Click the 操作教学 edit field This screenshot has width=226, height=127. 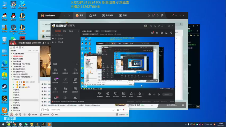(x=109, y=31)
